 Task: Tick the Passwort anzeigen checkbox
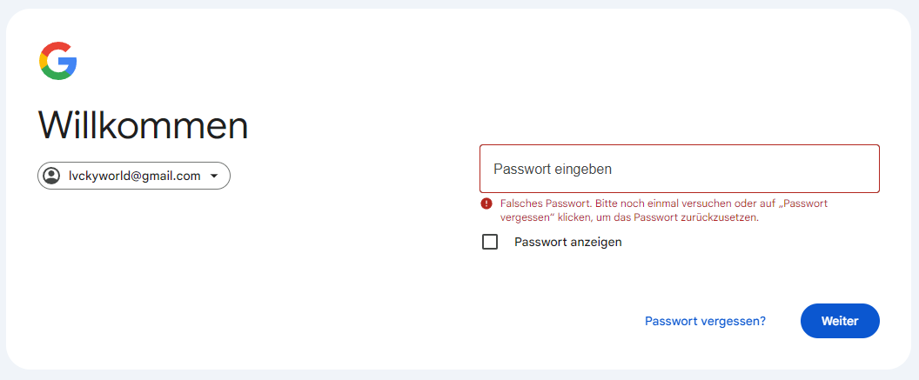point(490,242)
